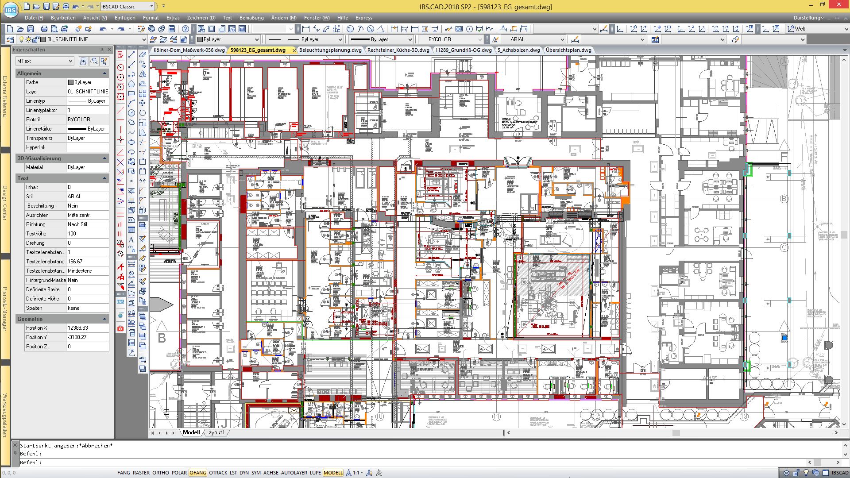Image resolution: width=850 pixels, height=478 pixels.
Task: Select the Rotate modify tool
Action: [143, 113]
